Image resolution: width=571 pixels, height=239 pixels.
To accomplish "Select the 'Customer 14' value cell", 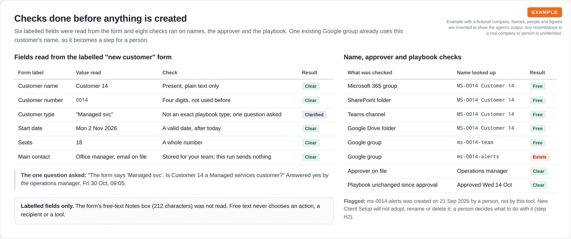I will [x=92, y=86].
